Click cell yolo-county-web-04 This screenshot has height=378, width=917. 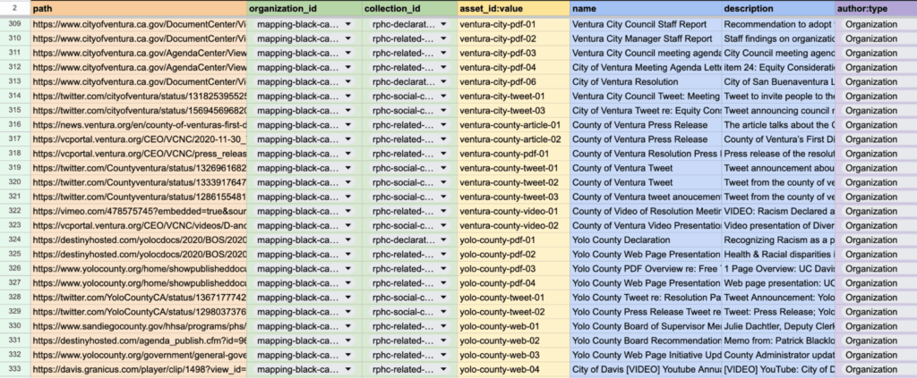pyautogui.click(x=513, y=369)
